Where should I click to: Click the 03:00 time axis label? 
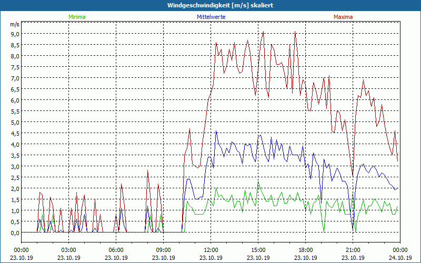click(69, 250)
